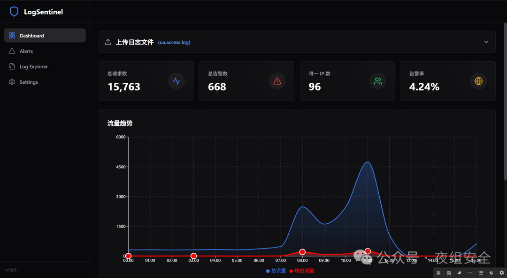This screenshot has height=278, width=507.
Task: Click the Settings gear icon in sidebar
Action: [11, 82]
